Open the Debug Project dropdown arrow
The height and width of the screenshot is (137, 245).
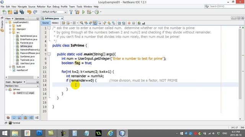93,12
